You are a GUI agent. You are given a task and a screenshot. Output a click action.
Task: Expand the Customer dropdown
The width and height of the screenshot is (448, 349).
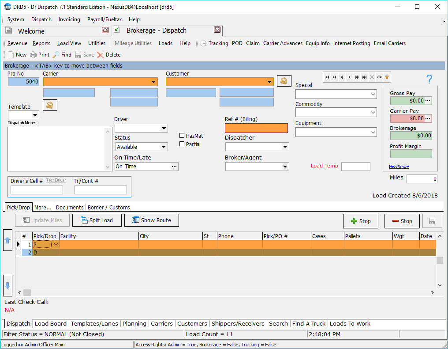(269, 82)
